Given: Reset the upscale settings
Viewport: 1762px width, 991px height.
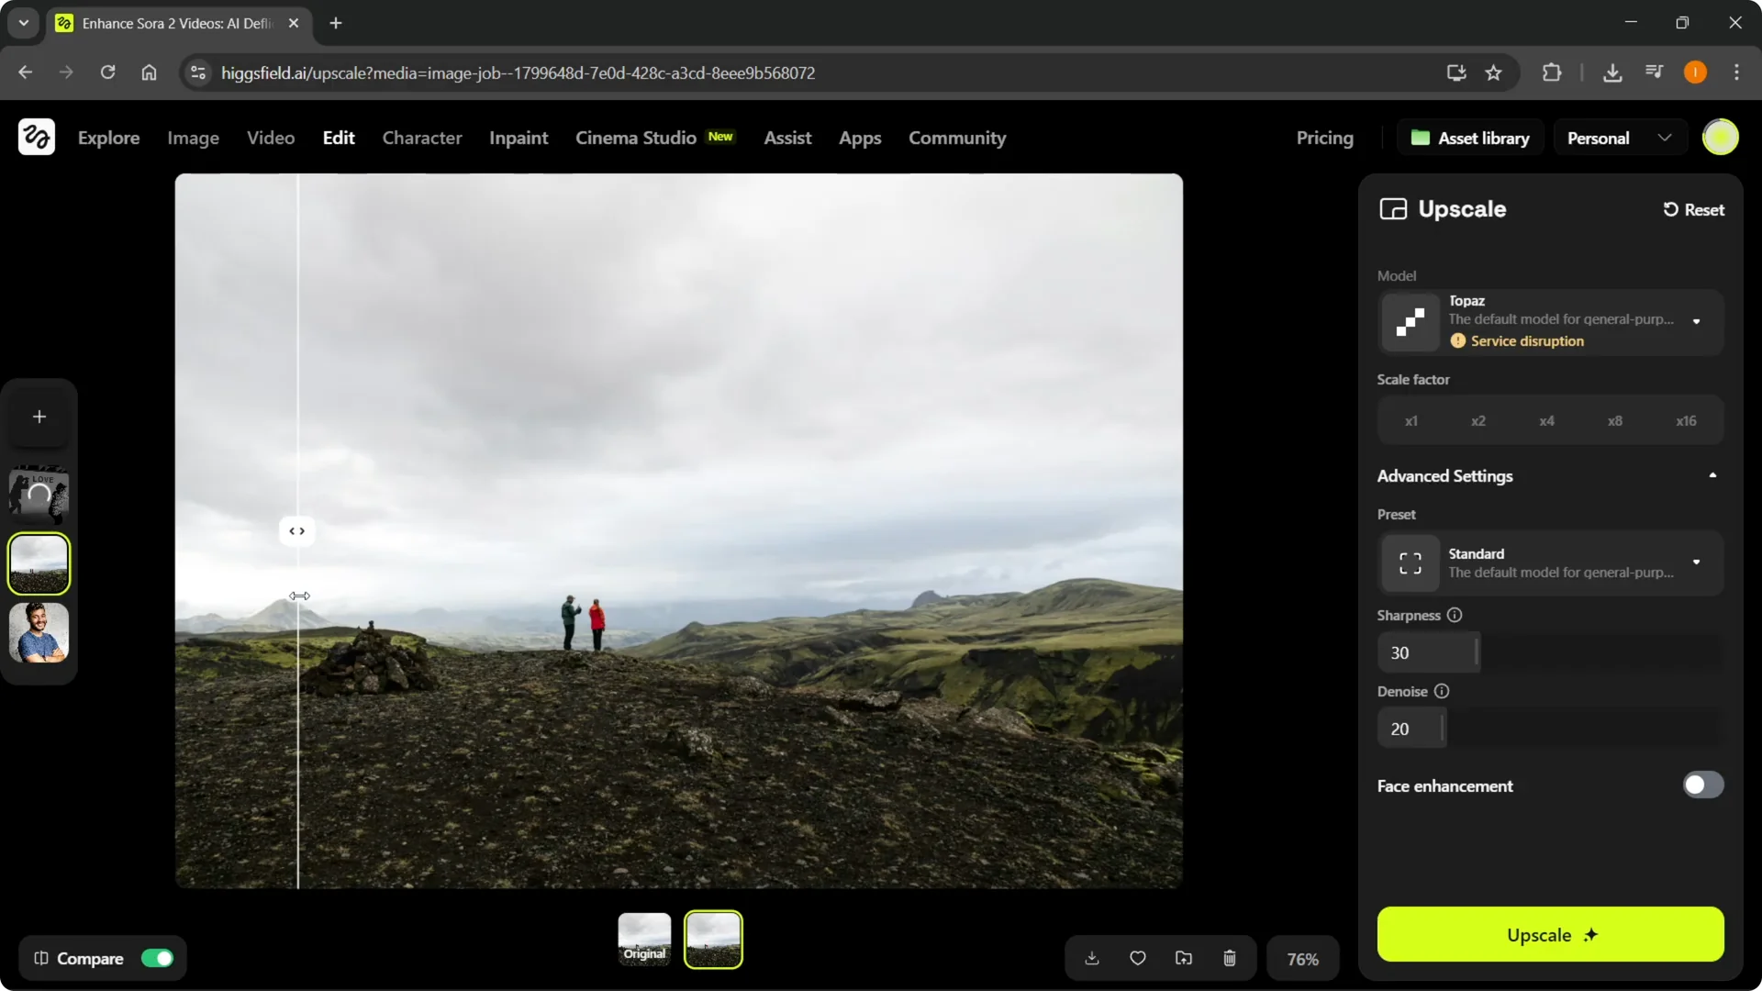Looking at the screenshot, I should pos(1693,209).
